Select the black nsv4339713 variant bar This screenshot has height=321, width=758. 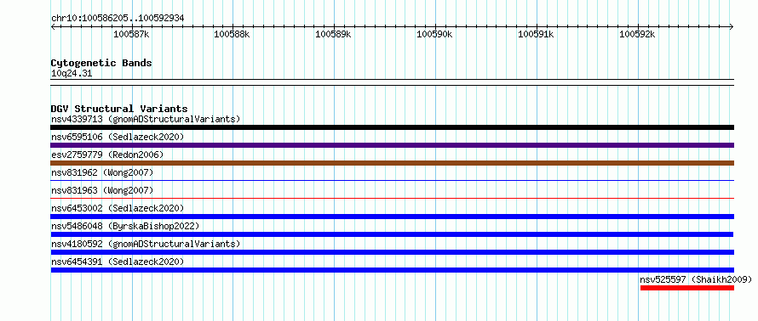pyautogui.click(x=392, y=127)
